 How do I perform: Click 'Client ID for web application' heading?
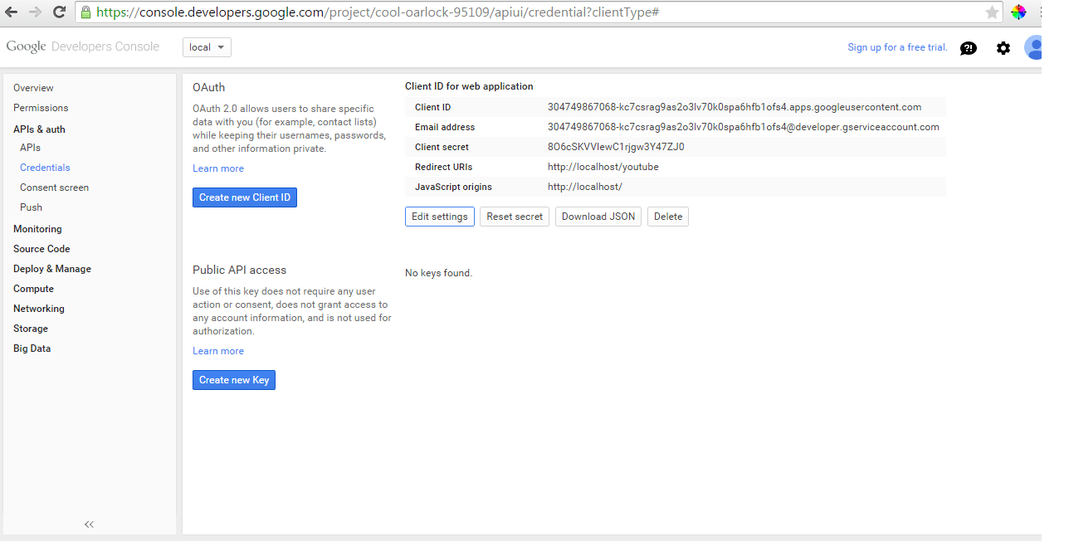pos(469,86)
